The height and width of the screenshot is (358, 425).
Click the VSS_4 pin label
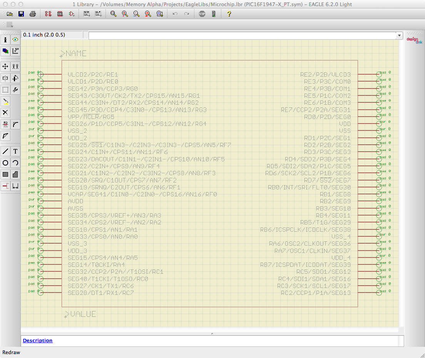(x=341, y=237)
